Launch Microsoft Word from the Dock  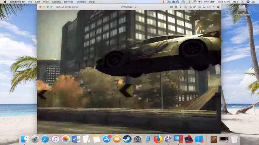point(76,139)
